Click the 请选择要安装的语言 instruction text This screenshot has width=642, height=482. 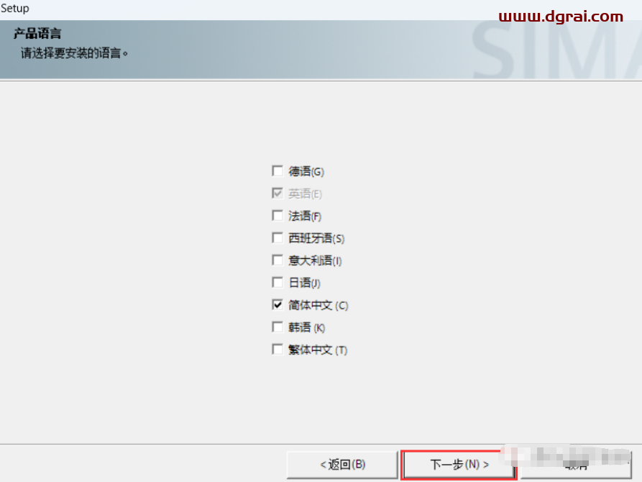tap(75, 53)
